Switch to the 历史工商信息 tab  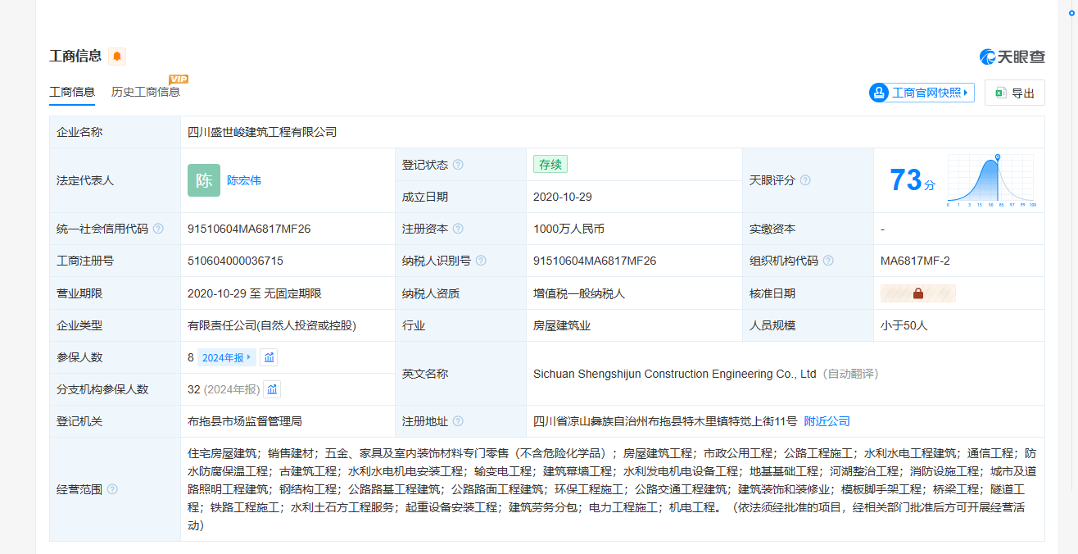pyautogui.click(x=146, y=92)
